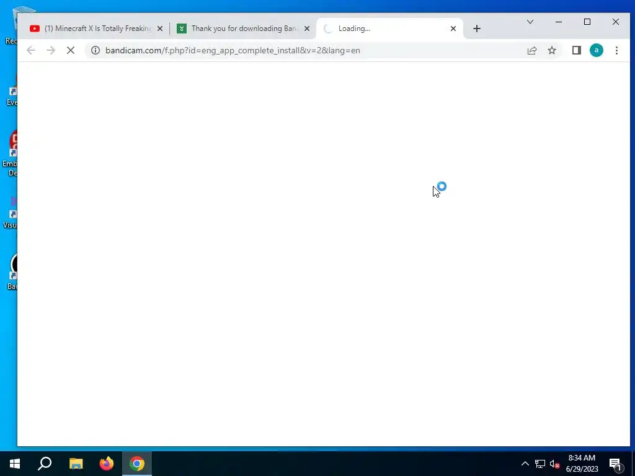Maximize the Chrome window

[587, 22]
